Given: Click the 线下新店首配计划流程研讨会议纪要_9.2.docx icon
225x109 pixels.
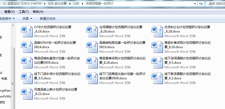Looking at the screenshot, I should pos(157,78).
